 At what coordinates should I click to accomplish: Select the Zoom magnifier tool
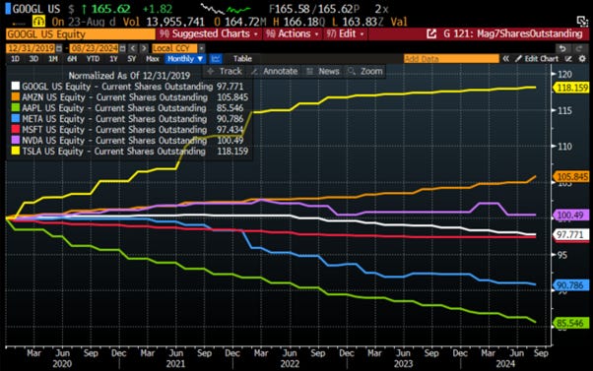tap(364, 71)
